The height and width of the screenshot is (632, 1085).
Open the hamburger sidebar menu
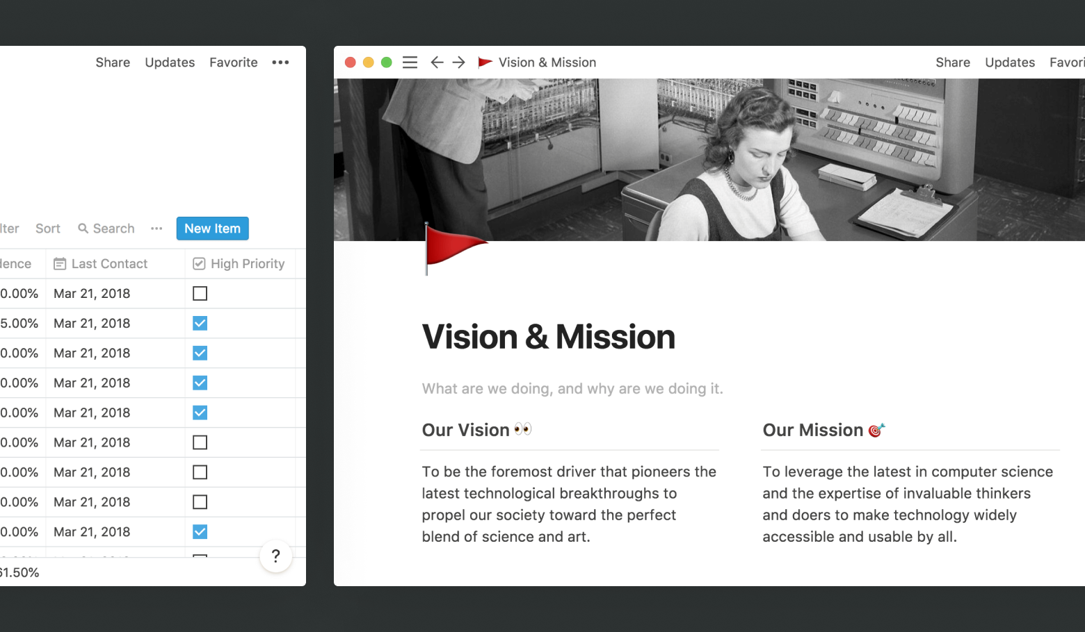pos(410,63)
